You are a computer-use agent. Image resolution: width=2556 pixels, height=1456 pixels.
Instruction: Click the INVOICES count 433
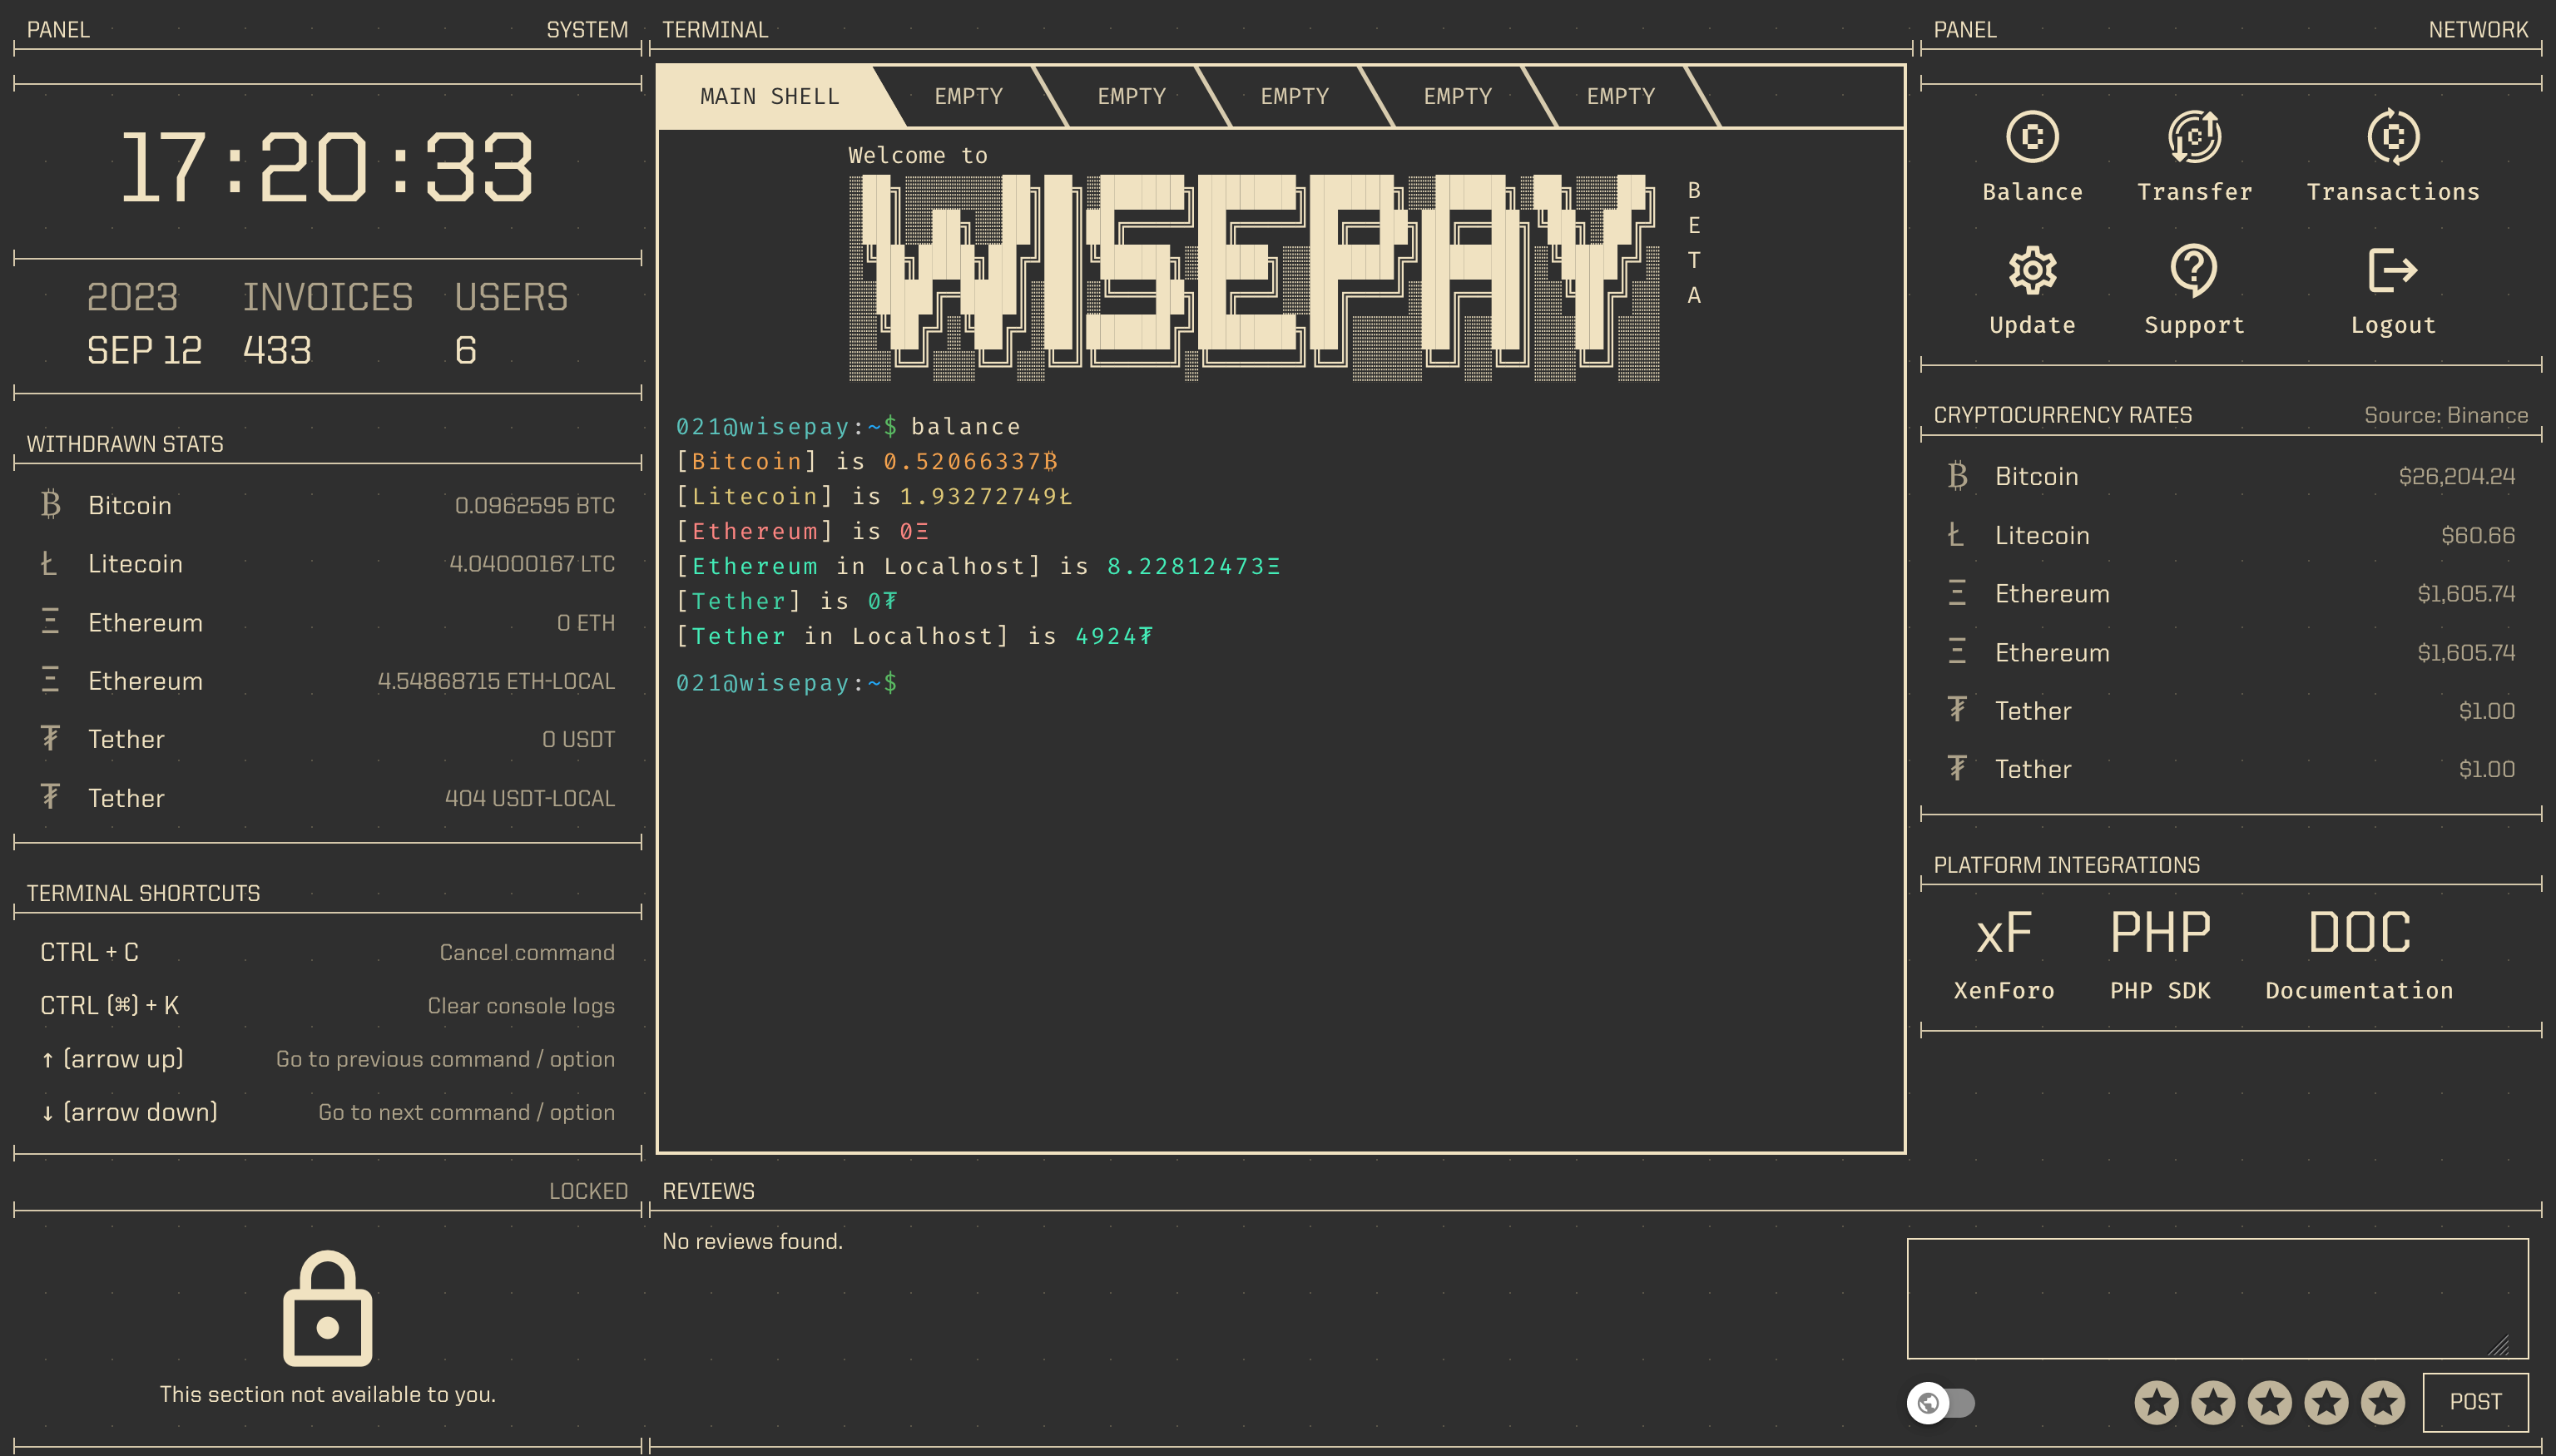click(277, 350)
